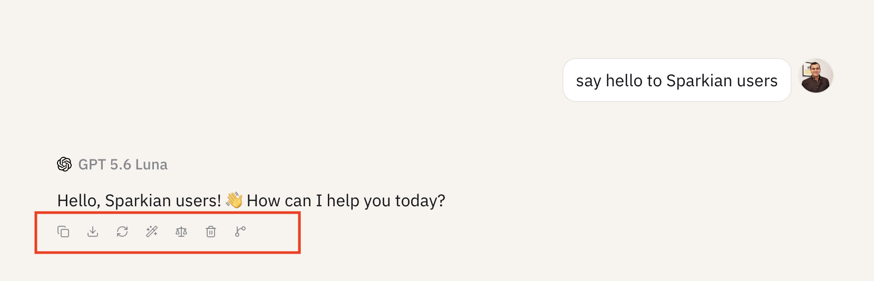This screenshot has width=874, height=281.
Task: Click the 'say hello to Sparkian users' bubble
Action: [x=677, y=80]
